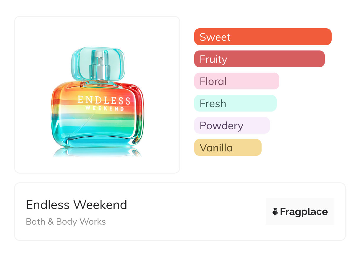Click the word Vanilla in the bottom bar

click(216, 148)
